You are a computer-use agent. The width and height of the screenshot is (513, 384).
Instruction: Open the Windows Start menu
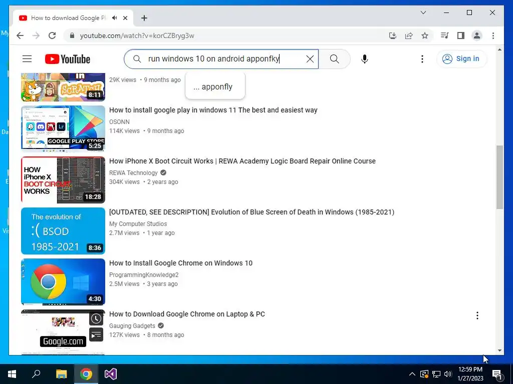pos(12,374)
